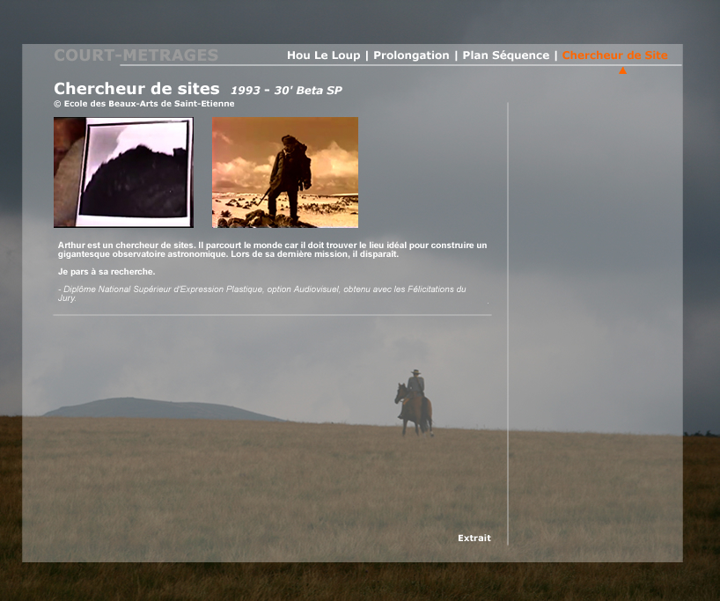Image resolution: width=720 pixels, height=601 pixels.
Task: Click the Ecole des Beaux-Arts copyright line
Action: click(x=144, y=104)
